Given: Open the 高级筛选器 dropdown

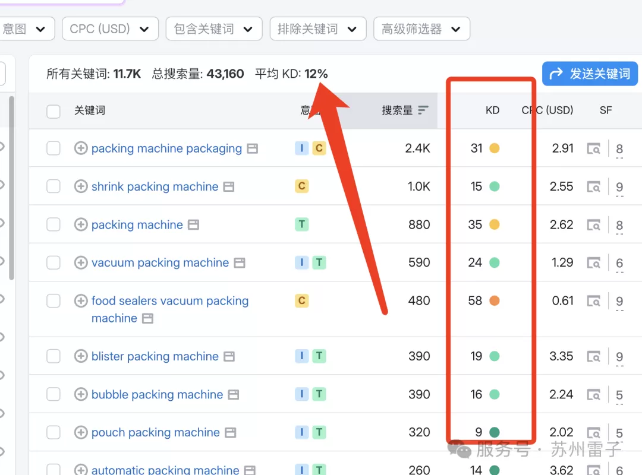Looking at the screenshot, I should pos(421,28).
